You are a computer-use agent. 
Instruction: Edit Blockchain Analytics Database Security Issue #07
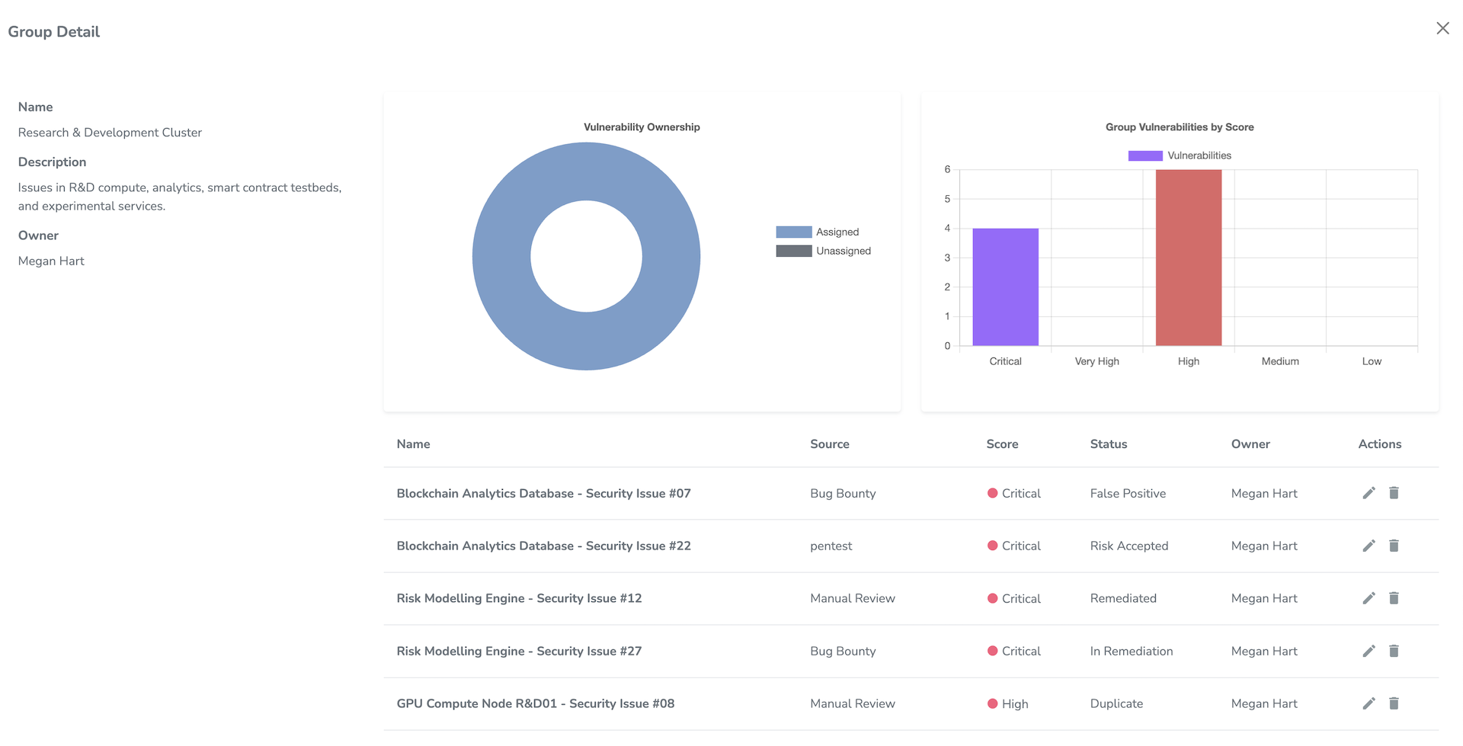[1369, 493]
